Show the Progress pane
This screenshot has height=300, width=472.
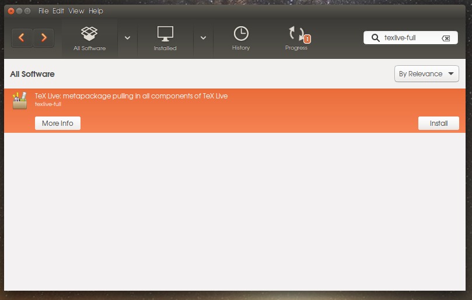click(x=296, y=38)
